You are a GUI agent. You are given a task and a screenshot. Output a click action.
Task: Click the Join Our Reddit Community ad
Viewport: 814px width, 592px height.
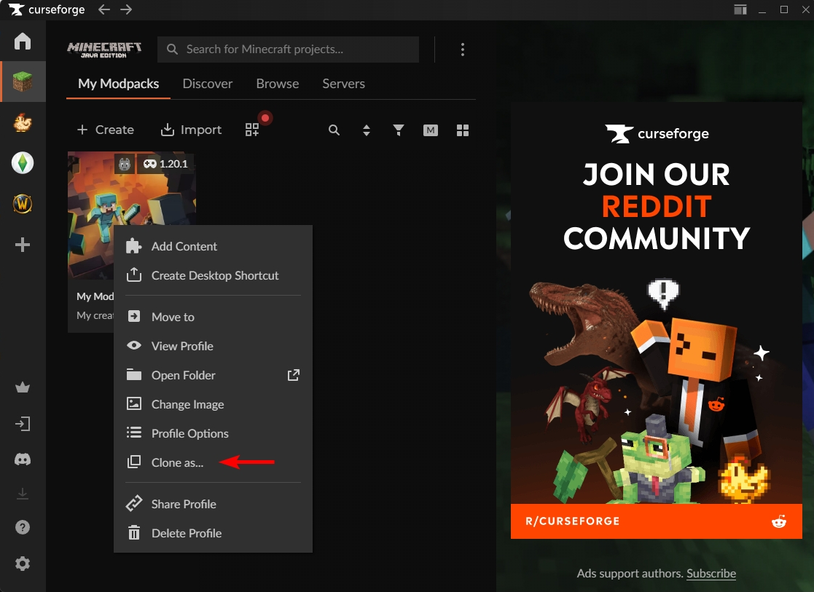tap(656, 320)
